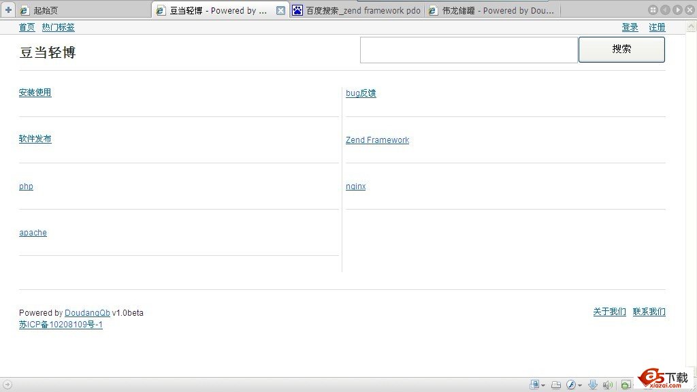697x392 pixels.
Task: Click the 注册 register link
Action: click(657, 27)
